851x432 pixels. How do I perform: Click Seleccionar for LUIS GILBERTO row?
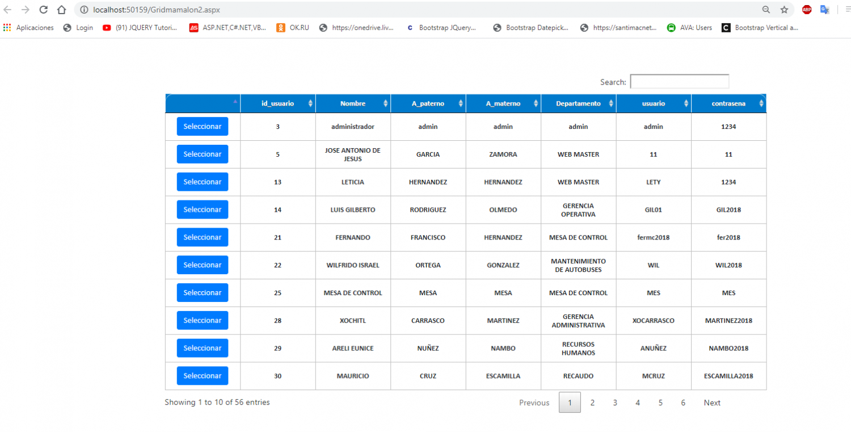203,209
